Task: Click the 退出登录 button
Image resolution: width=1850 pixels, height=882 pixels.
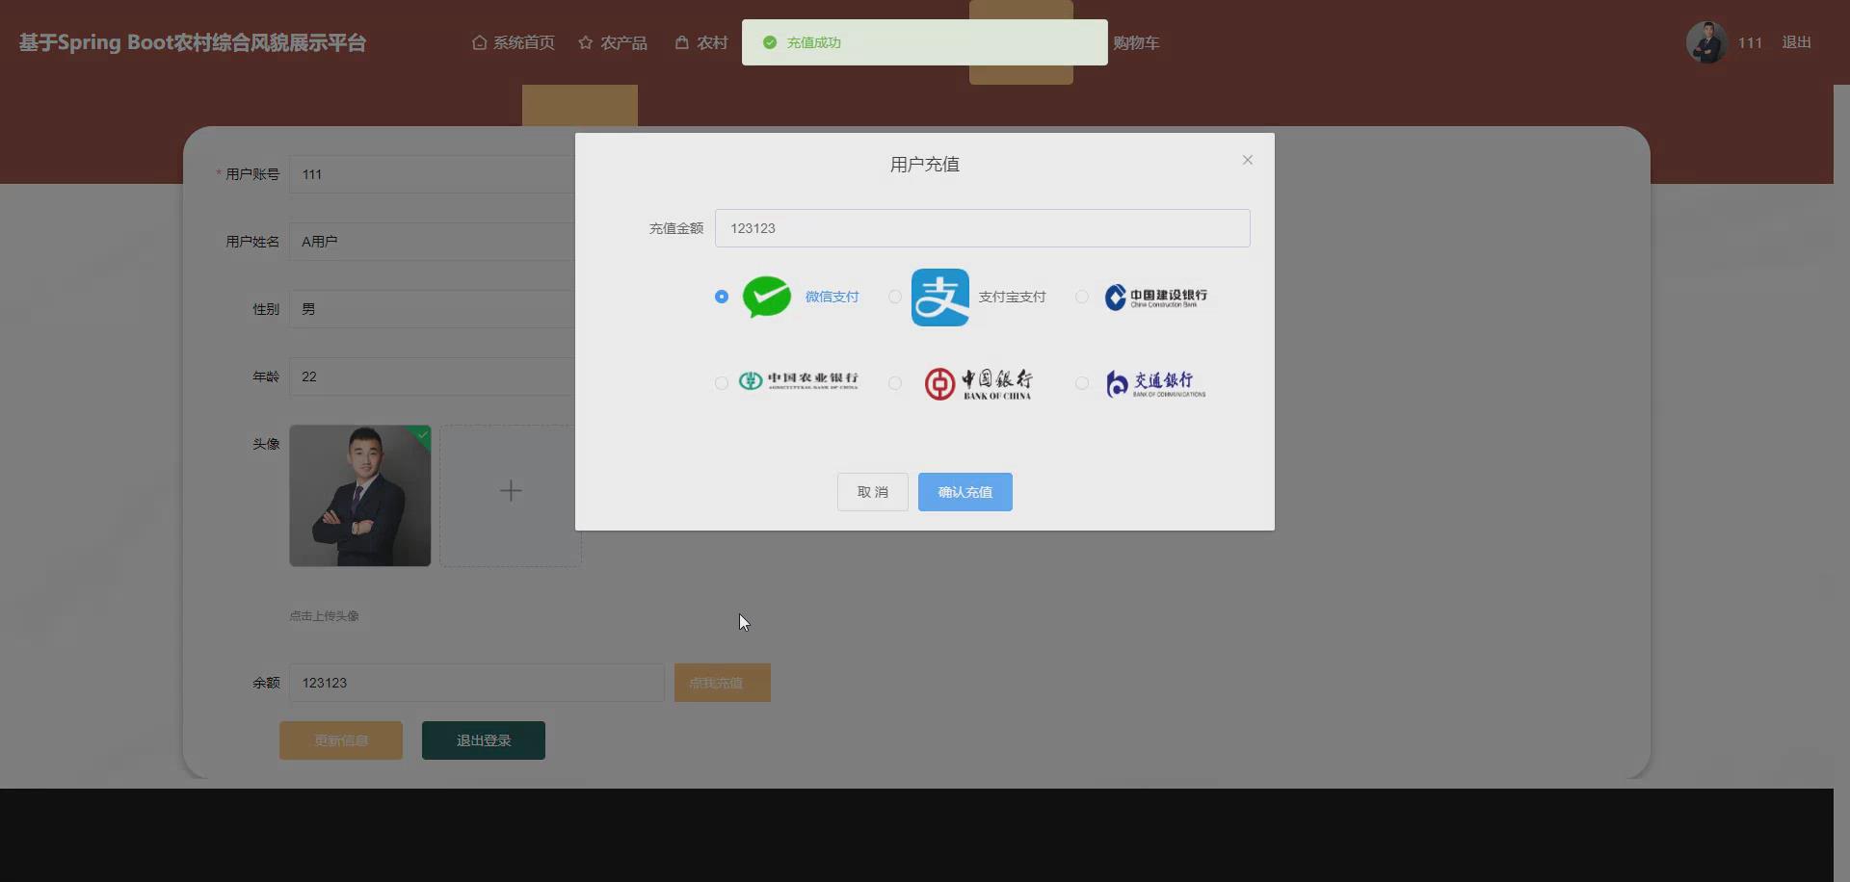Action: pyautogui.click(x=484, y=740)
